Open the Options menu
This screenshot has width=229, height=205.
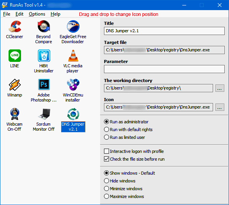point(37,14)
